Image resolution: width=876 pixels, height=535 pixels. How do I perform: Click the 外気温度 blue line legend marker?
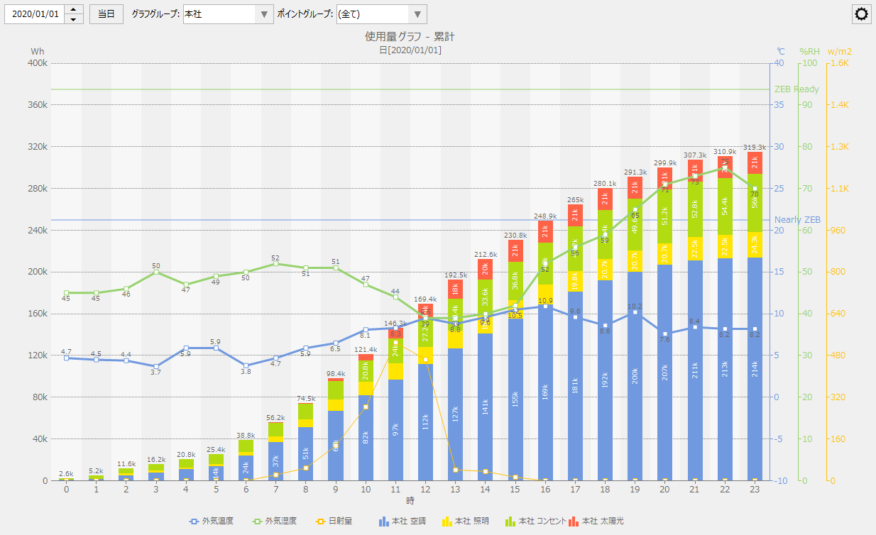(x=194, y=522)
